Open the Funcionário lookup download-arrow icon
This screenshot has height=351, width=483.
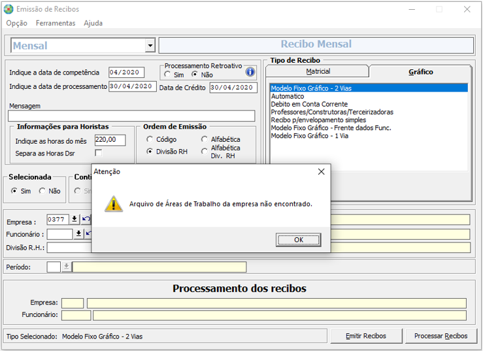[x=78, y=233]
